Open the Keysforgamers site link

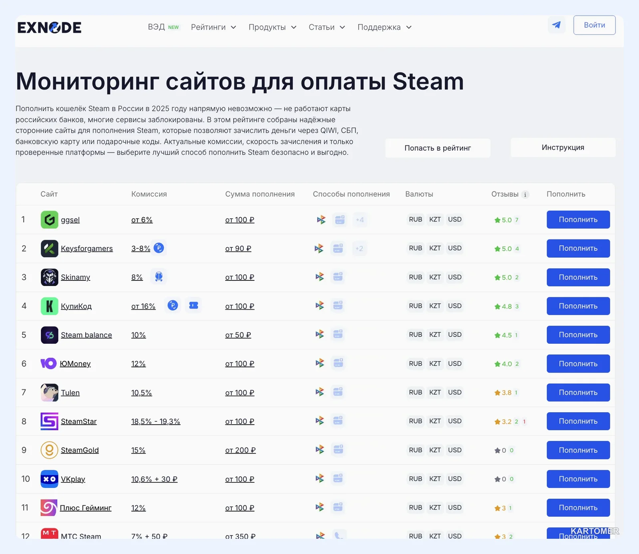(x=87, y=248)
